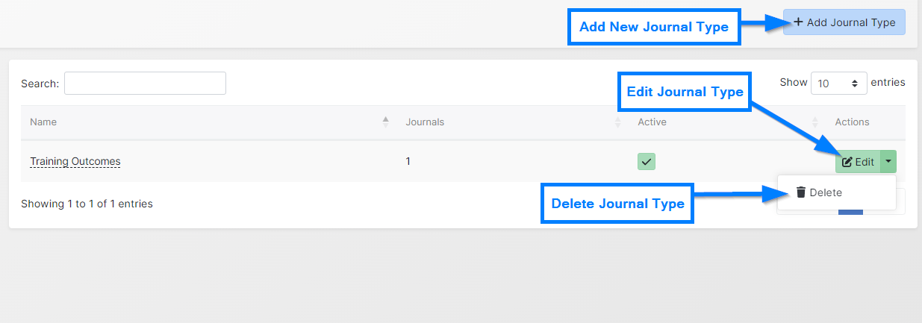Viewport: 922px width, 323px height.
Task: Click the Name column header text
Action: point(43,122)
